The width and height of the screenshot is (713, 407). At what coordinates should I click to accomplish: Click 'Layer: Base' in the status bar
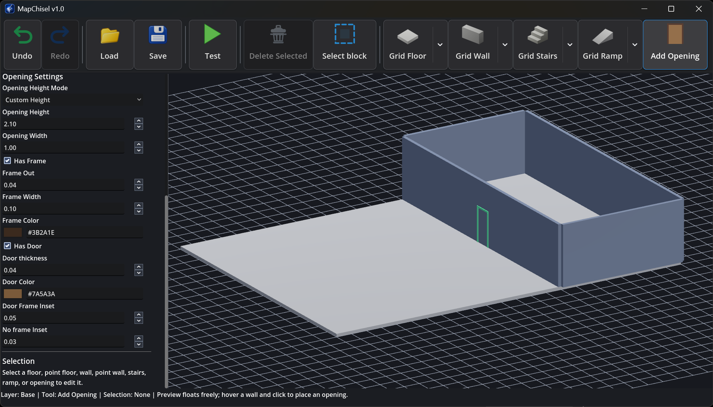pyautogui.click(x=18, y=395)
